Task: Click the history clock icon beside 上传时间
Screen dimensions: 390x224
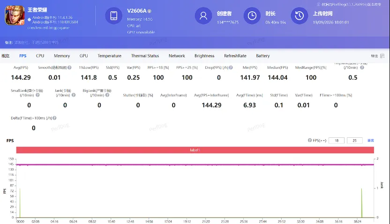Action: [x=299, y=15]
